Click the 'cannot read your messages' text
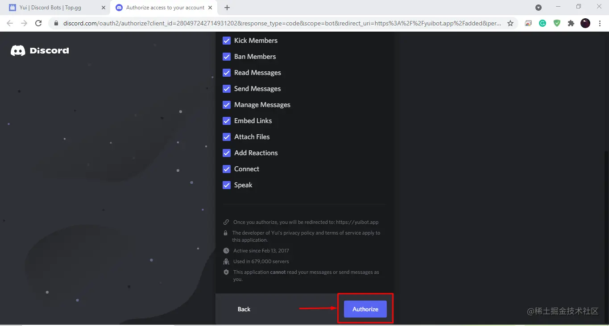The width and height of the screenshot is (609, 326). [x=306, y=276]
